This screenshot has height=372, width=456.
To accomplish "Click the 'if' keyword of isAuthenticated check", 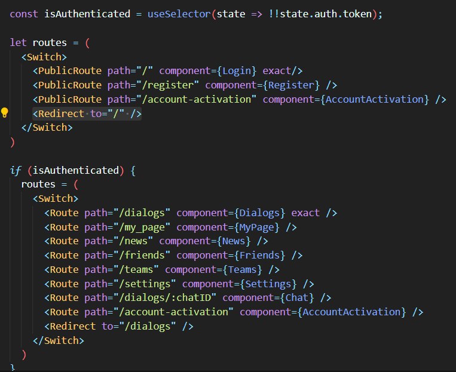I will tap(16, 170).
